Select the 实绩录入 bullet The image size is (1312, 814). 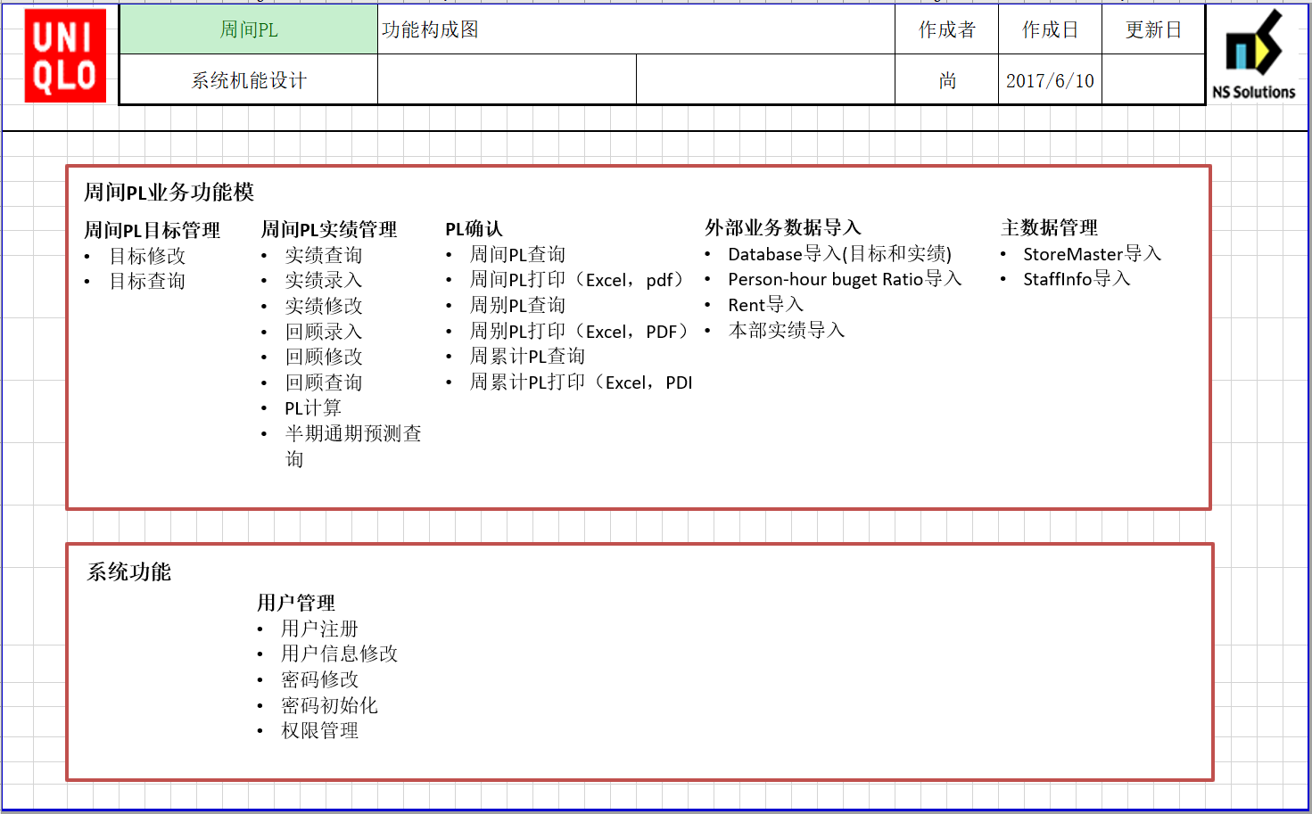point(324,280)
